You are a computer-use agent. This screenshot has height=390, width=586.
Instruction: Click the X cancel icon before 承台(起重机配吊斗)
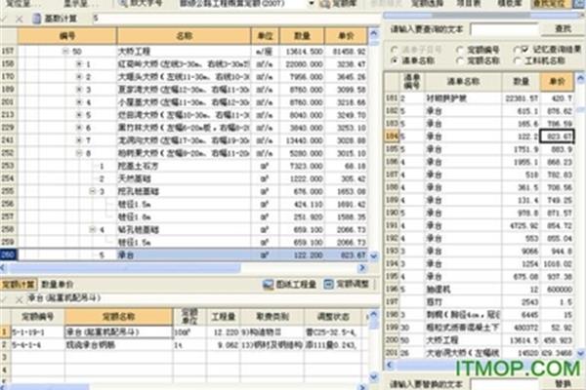[19, 298]
